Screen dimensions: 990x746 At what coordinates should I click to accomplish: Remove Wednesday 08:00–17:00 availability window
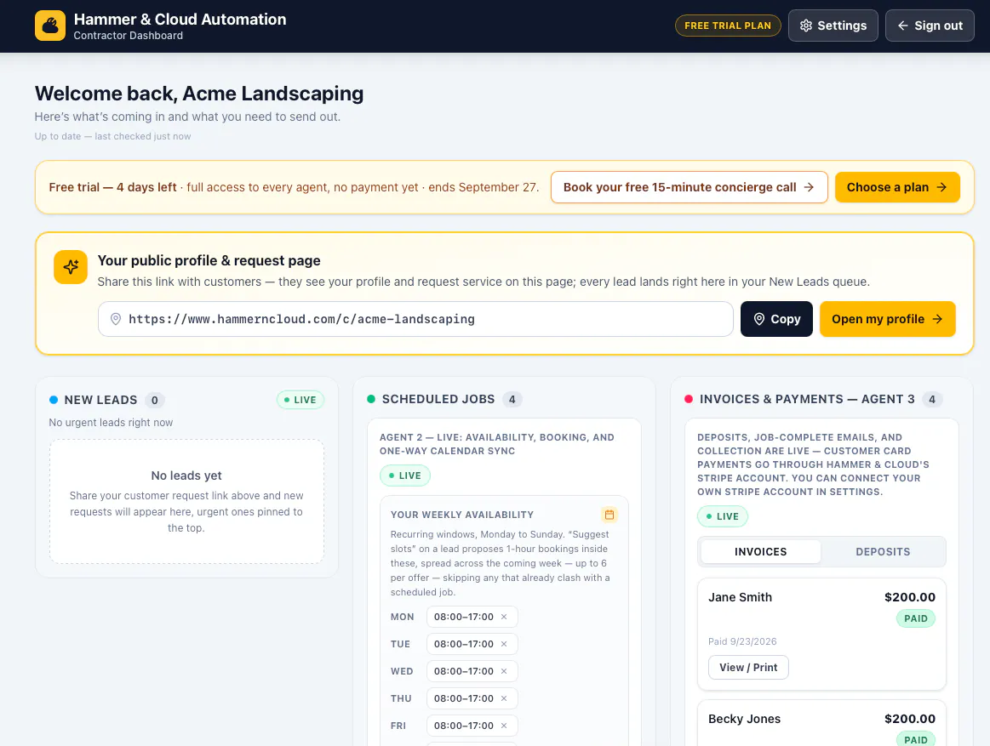tap(504, 671)
